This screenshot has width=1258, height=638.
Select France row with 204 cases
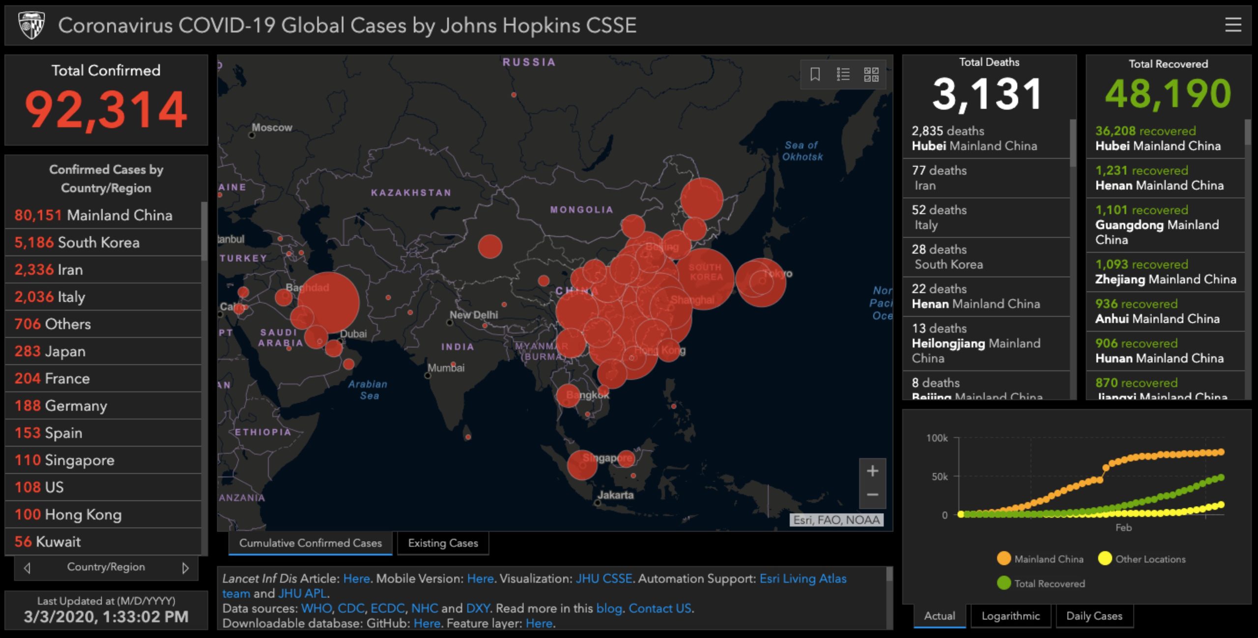[103, 379]
